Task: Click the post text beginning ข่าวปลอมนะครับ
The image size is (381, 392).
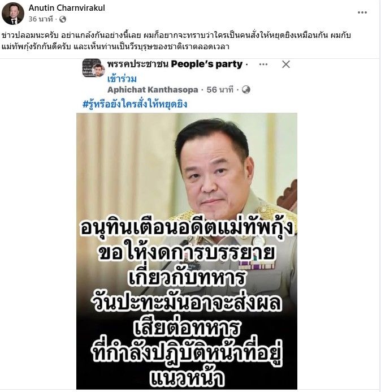Action: click(x=176, y=41)
